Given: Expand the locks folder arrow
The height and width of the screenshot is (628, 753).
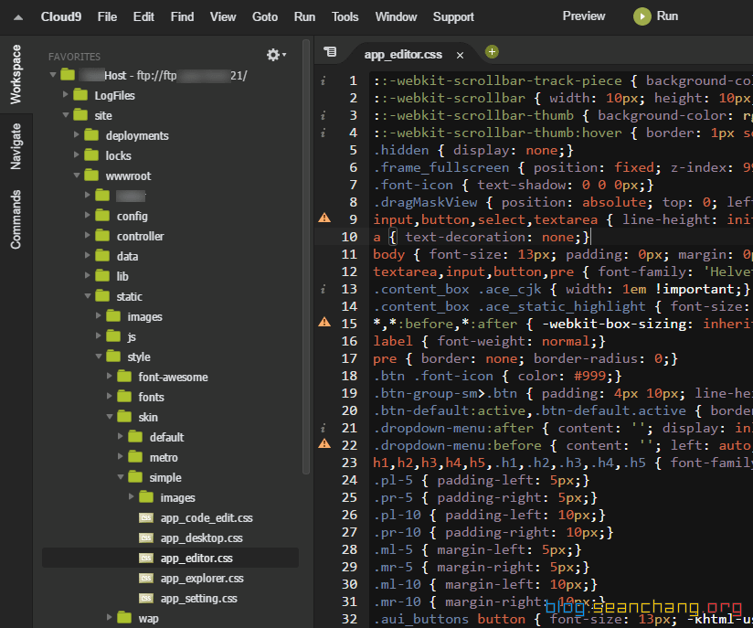Looking at the screenshot, I should [x=76, y=154].
